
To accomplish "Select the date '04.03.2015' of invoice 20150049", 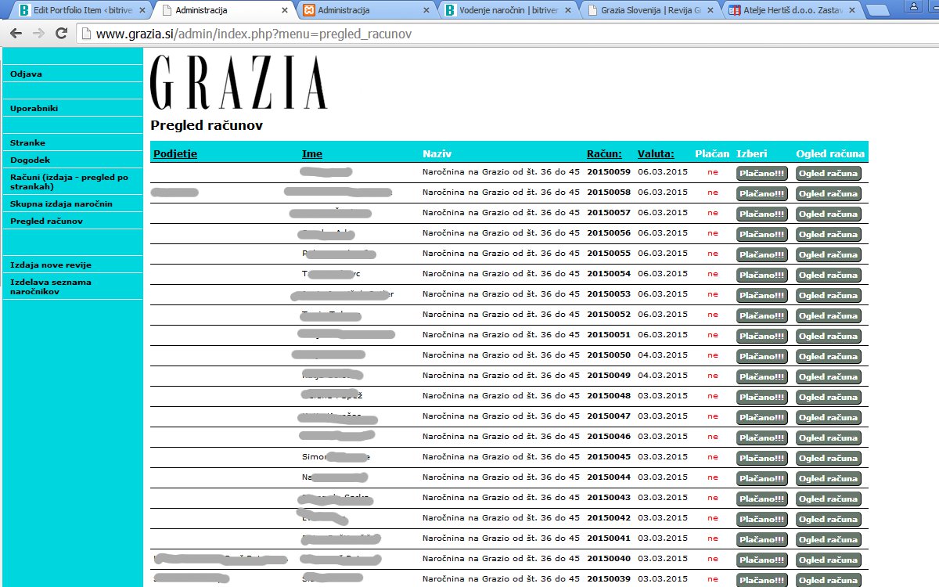I will click(x=663, y=376).
